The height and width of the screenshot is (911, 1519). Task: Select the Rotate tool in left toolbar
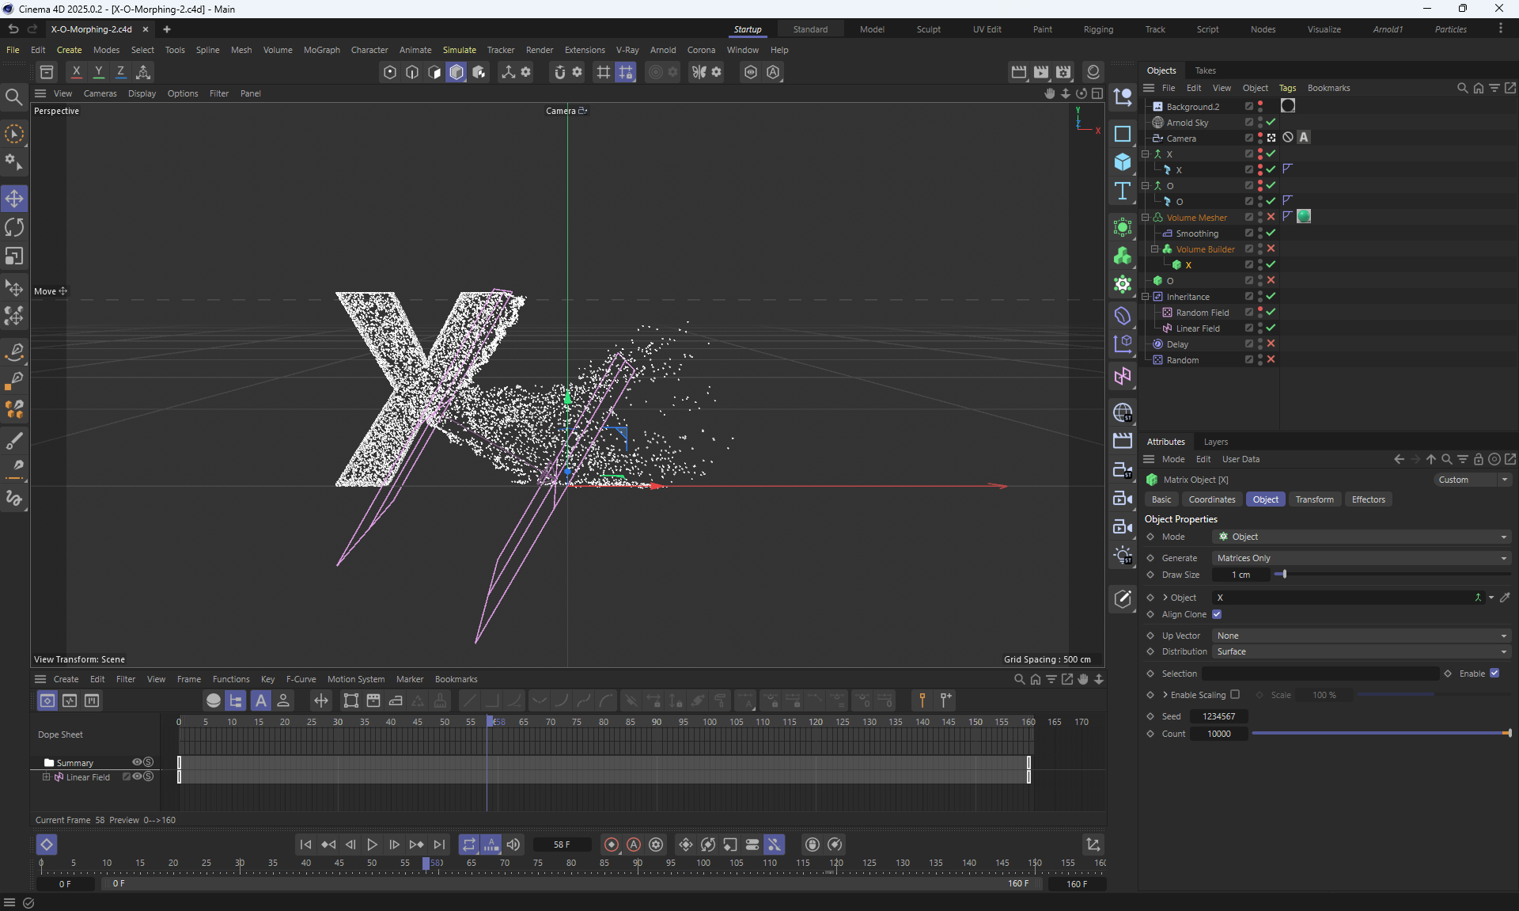coord(14,228)
